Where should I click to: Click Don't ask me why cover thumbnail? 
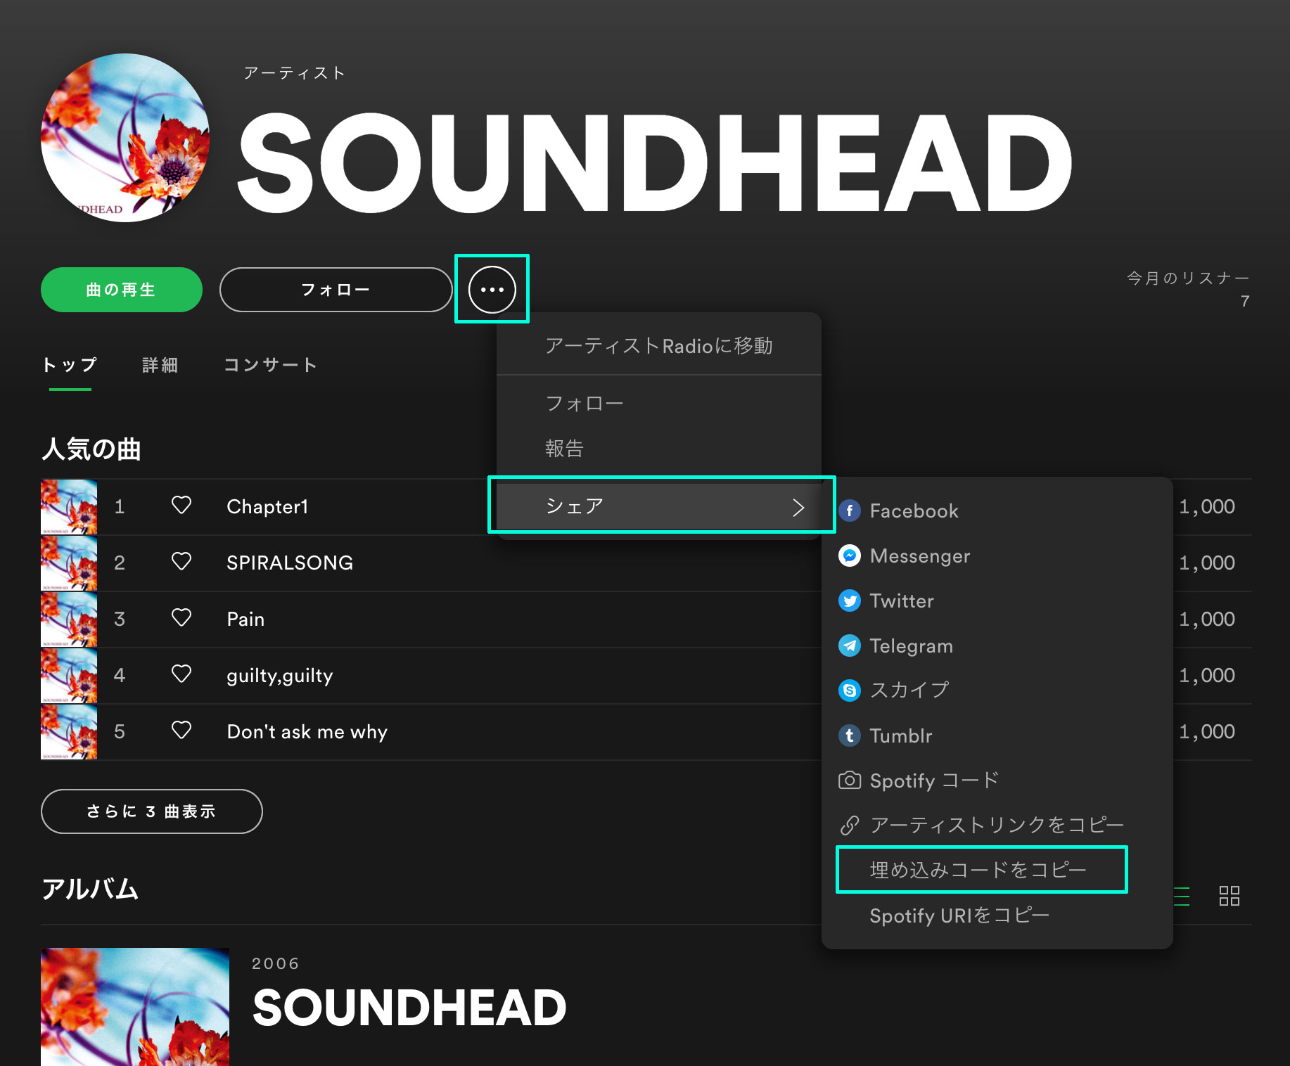click(x=69, y=732)
